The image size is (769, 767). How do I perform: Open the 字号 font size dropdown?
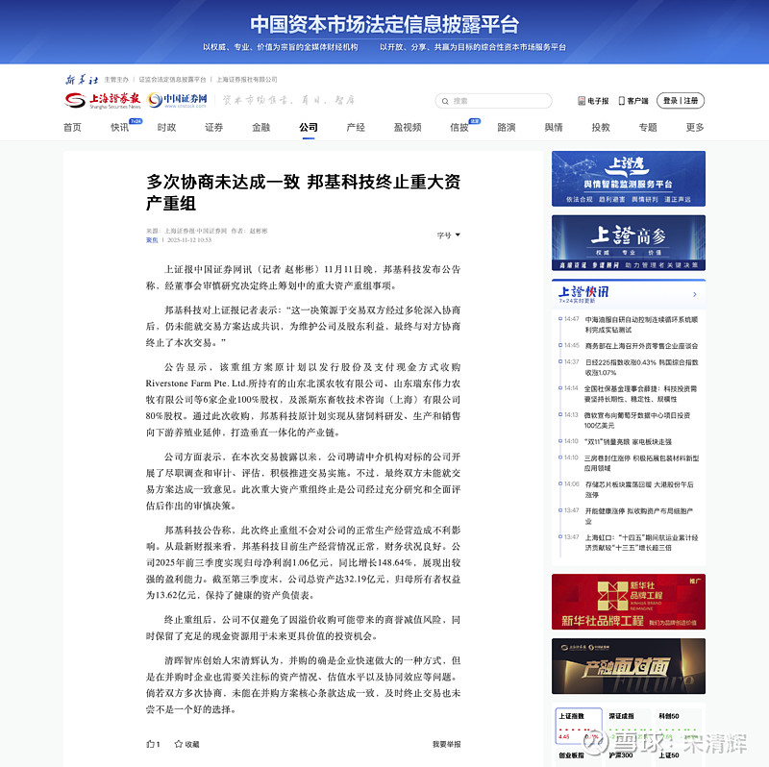tap(448, 235)
